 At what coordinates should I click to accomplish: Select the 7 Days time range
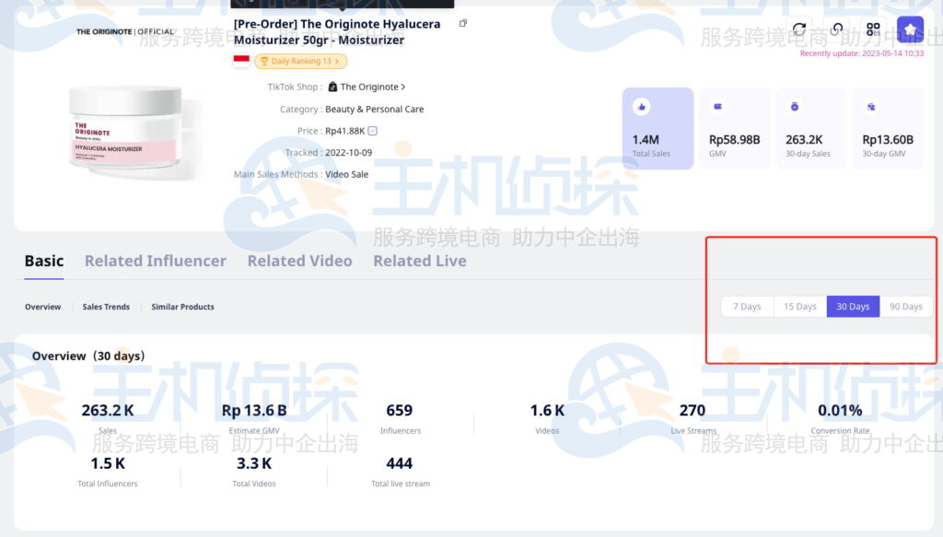pyautogui.click(x=747, y=306)
